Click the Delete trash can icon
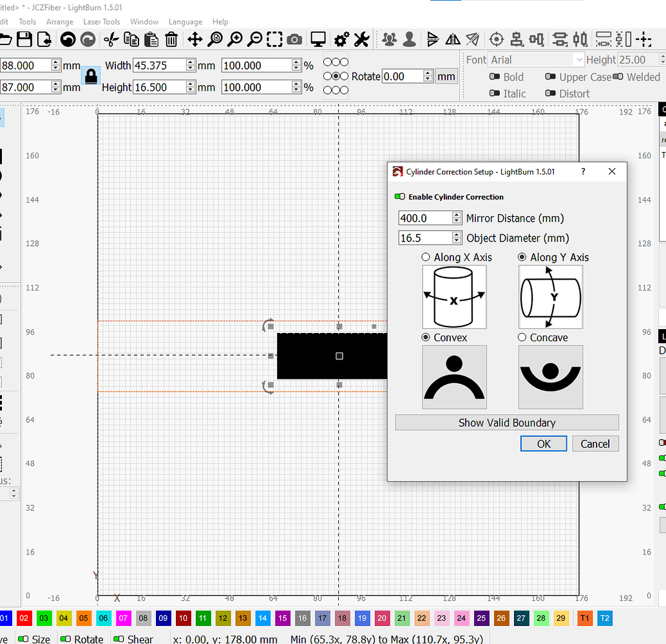 pyautogui.click(x=171, y=39)
